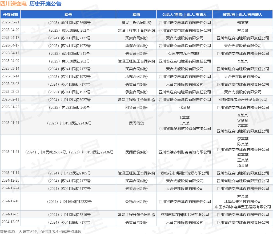Select defendant X某某
Viewport: 273px width, 234px height.
(x=243, y=115)
